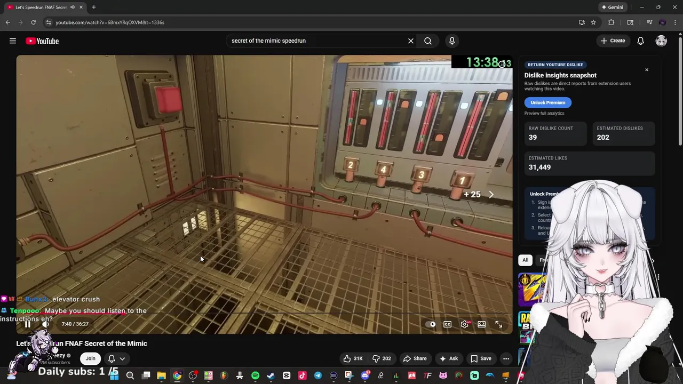Open a new Chrome tab
The height and width of the screenshot is (384, 683).
pyautogui.click(x=94, y=7)
